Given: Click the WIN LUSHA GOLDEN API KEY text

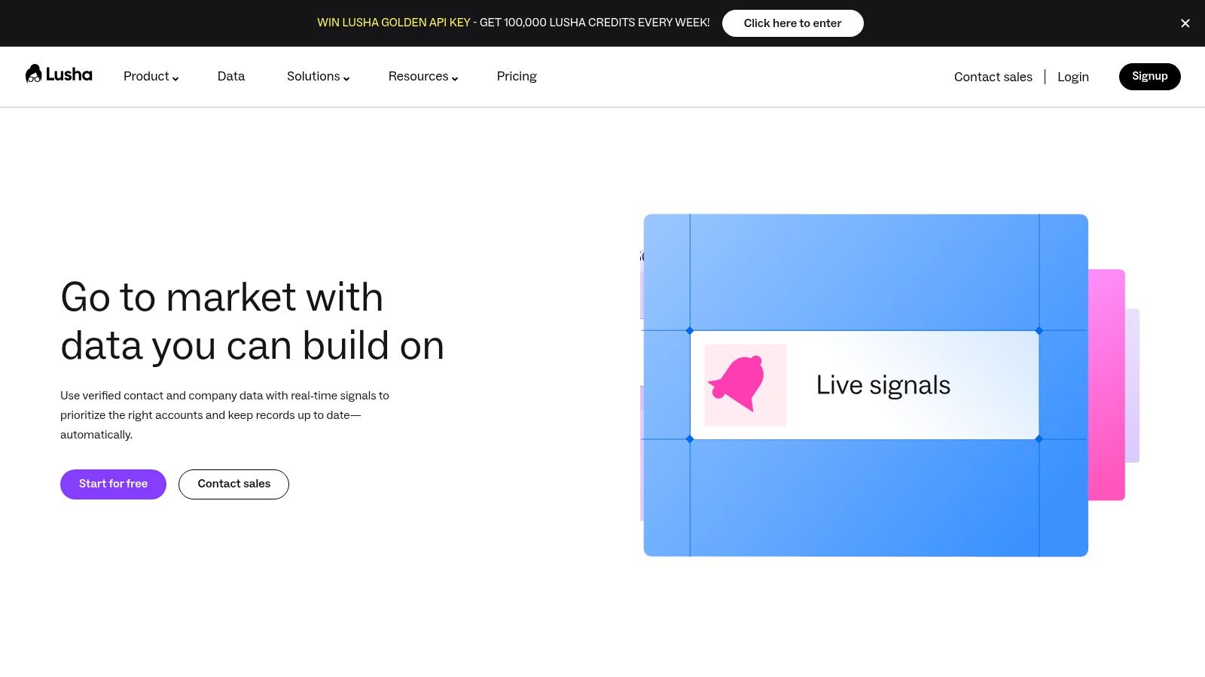Looking at the screenshot, I should tap(394, 23).
